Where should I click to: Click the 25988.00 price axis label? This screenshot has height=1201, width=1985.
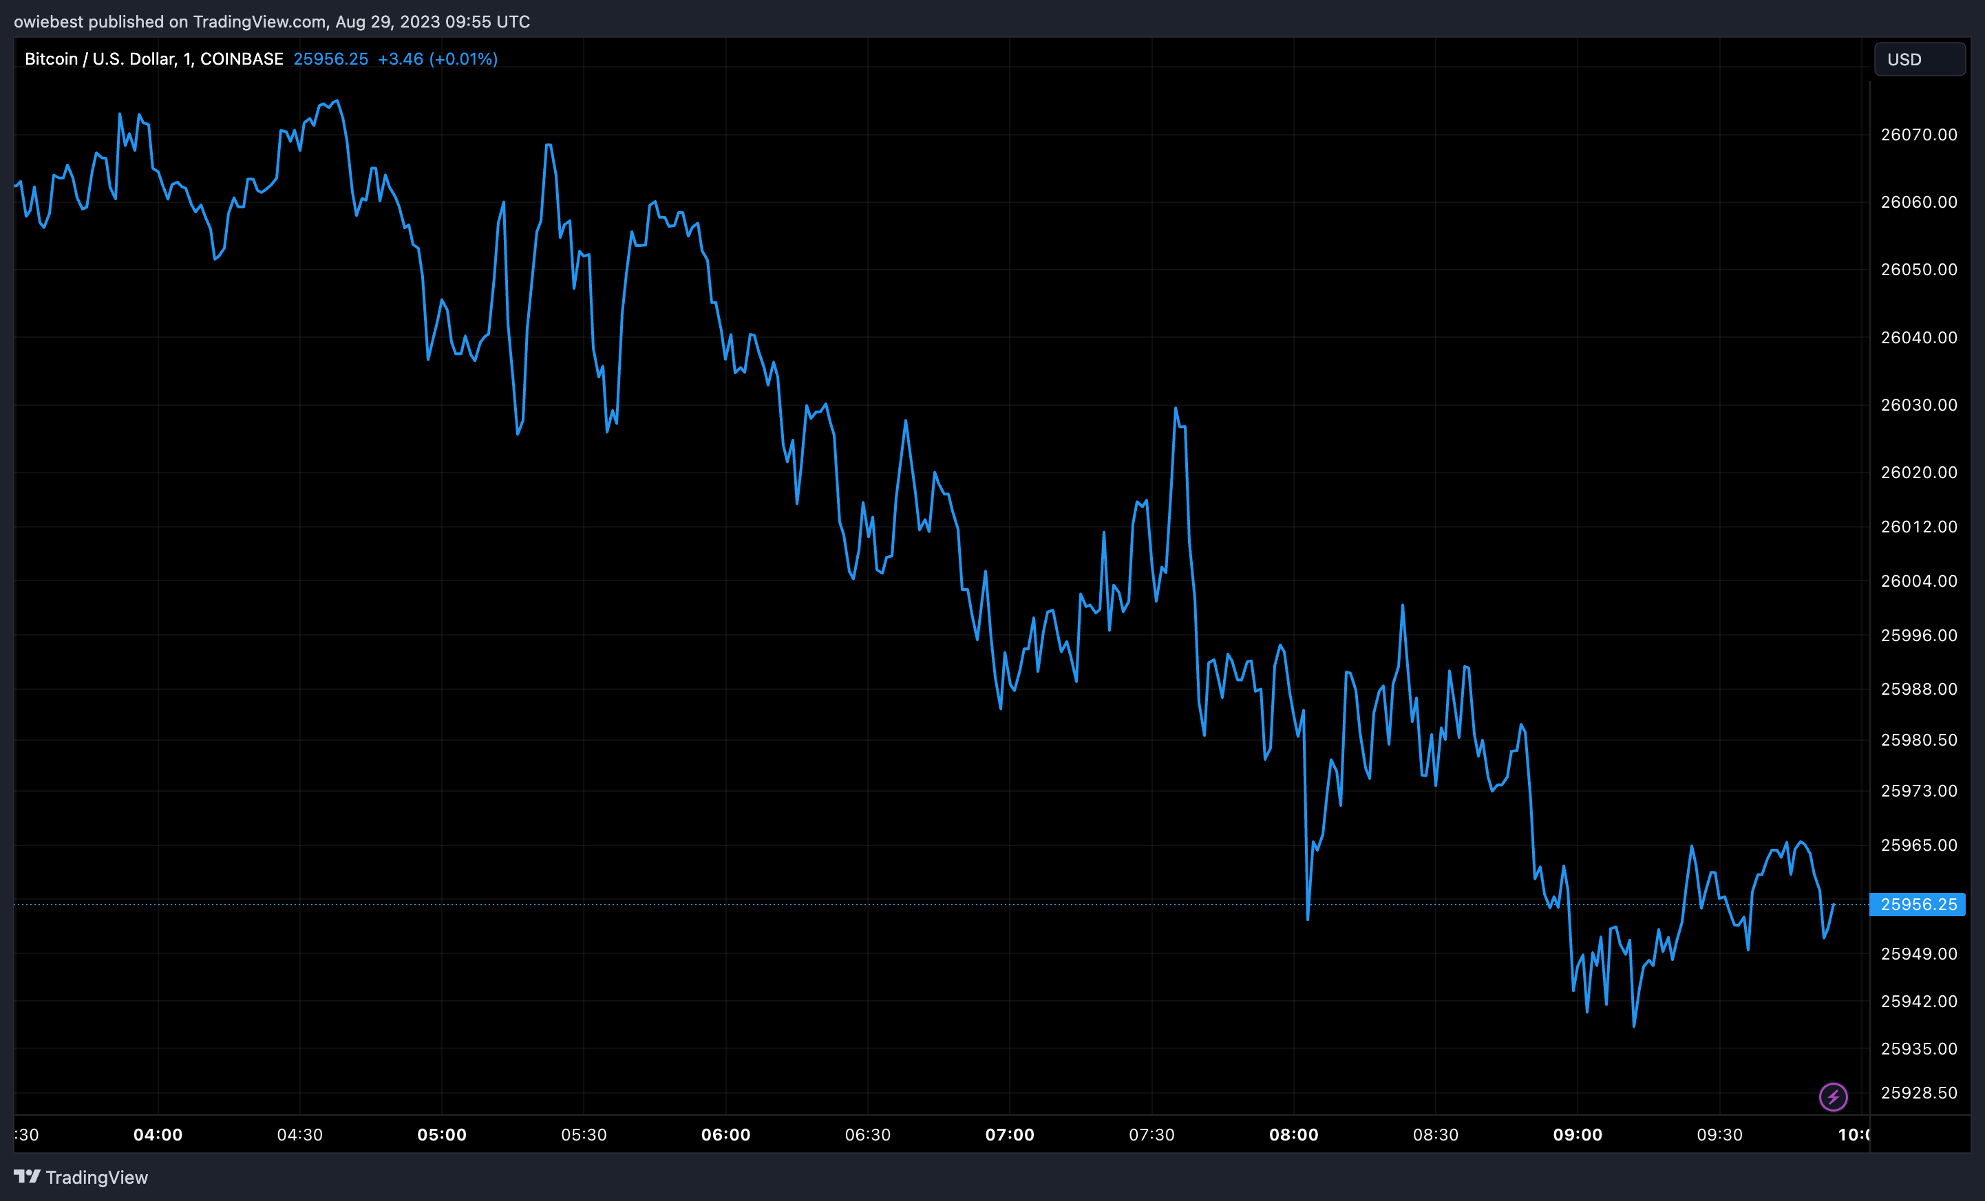click(x=1918, y=689)
